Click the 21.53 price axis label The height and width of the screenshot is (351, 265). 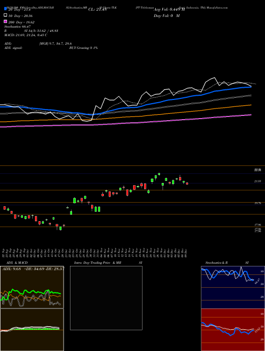(x=258, y=181)
